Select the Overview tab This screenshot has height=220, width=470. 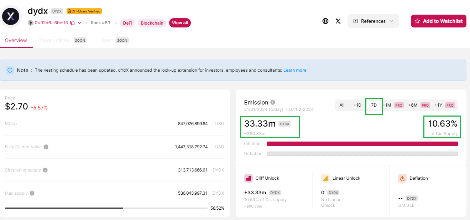coord(16,40)
